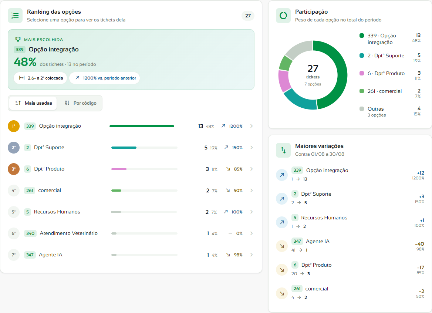Click the 27 total count badge in ranking header
The height and width of the screenshot is (313, 432).
pos(248,16)
